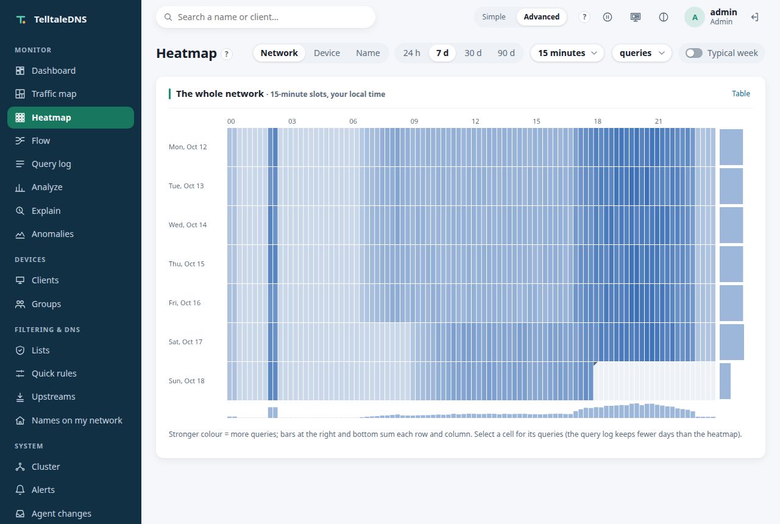The image size is (780, 524).
Task: Click the Mon, Oct 12 row total bar
Action: (731, 147)
